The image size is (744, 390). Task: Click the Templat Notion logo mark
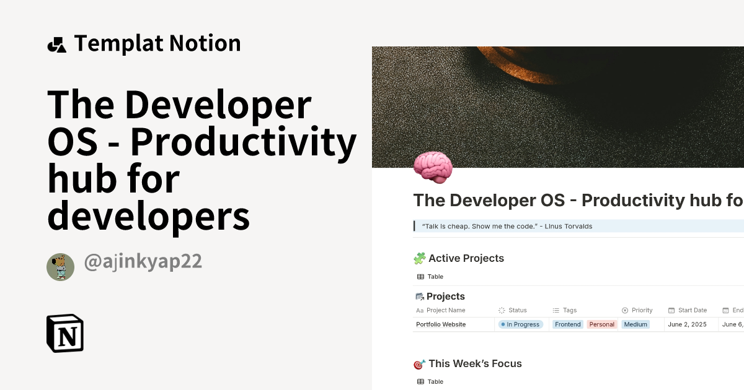[x=58, y=43]
